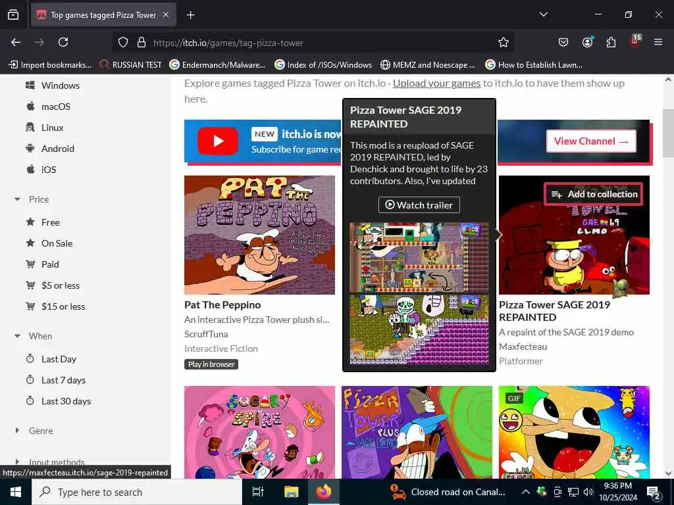This screenshot has width=674, height=505.
Task: Click Add to collection button
Action: pyautogui.click(x=594, y=194)
